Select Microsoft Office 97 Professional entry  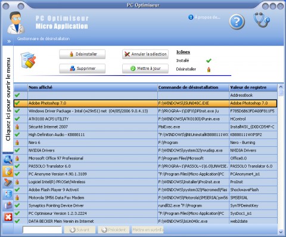tap(145, 158)
